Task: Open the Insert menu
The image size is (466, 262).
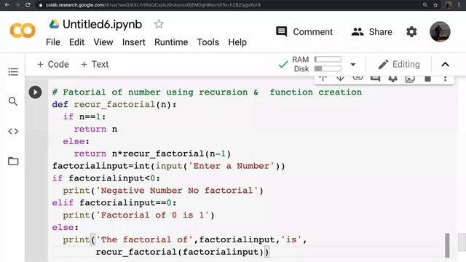Action: (x=134, y=42)
